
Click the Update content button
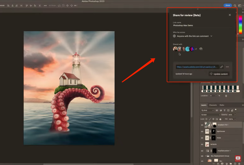click(x=219, y=74)
